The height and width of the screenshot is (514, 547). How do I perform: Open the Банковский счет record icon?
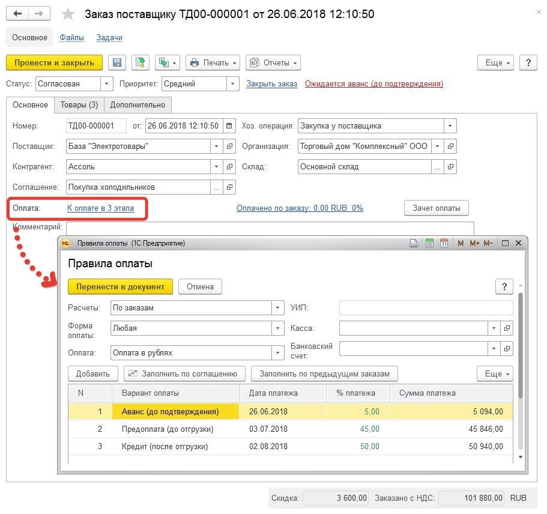(507, 348)
